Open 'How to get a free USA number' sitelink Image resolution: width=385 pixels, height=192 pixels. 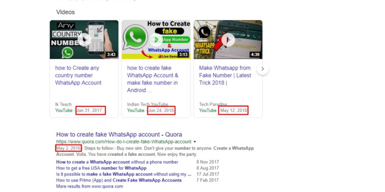tap(101, 168)
